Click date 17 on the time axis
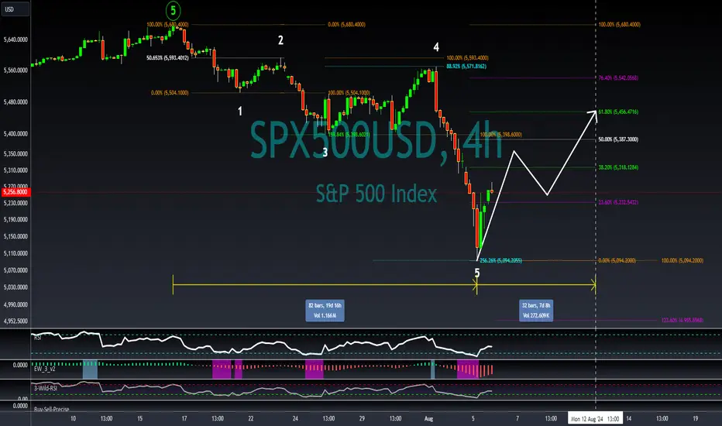This screenshot has height=426, width=722. 184,418
